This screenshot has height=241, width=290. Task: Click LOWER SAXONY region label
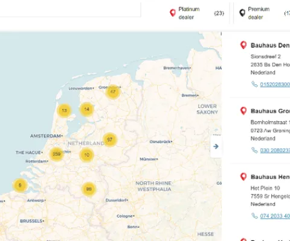[207, 109]
